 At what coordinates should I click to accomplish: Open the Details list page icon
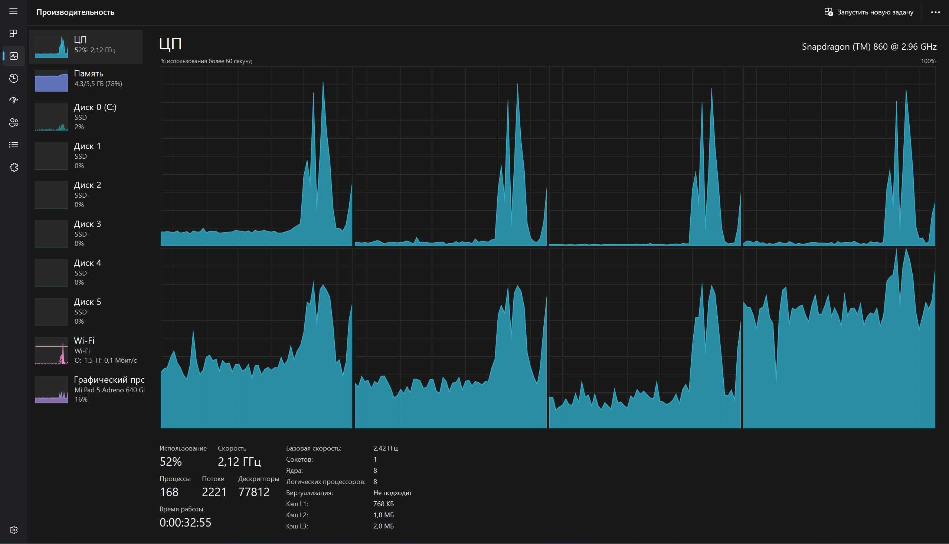click(x=13, y=145)
